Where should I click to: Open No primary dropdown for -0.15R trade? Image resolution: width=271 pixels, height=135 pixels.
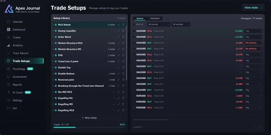click(x=253, y=49)
